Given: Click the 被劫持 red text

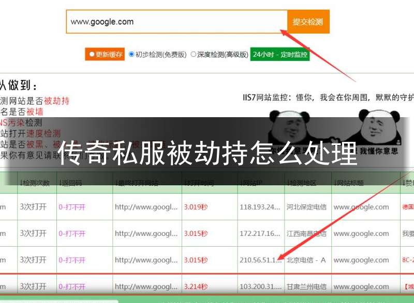Looking at the screenshot, I should pos(57,101).
